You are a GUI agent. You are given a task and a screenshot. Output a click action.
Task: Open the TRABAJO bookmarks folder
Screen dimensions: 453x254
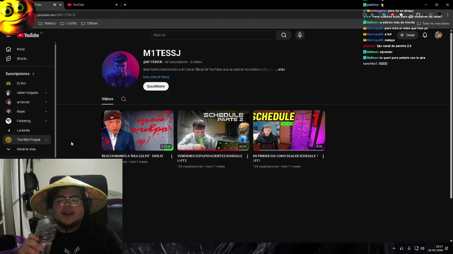pyautogui.click(x=47, y=23)
